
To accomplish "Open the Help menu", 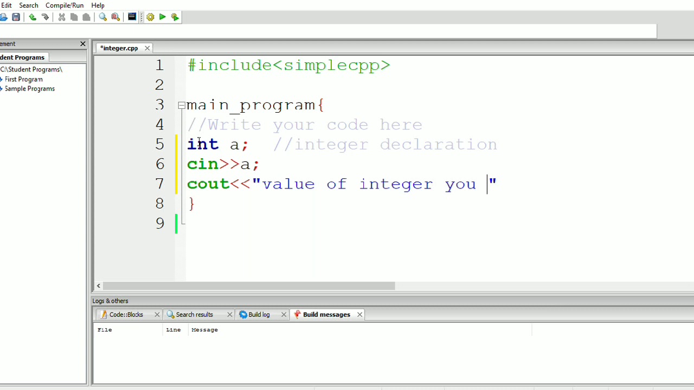I will coord(98,5).
